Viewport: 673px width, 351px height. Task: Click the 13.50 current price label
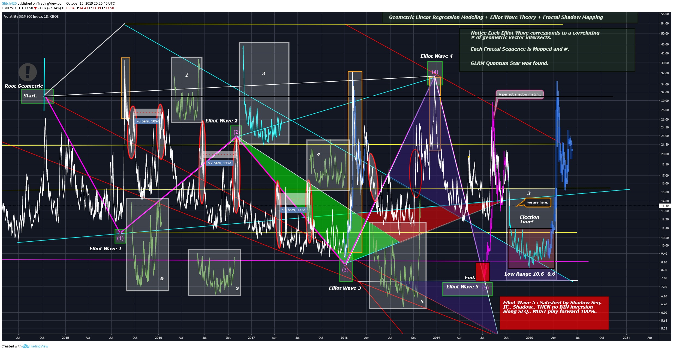[665, 206]
